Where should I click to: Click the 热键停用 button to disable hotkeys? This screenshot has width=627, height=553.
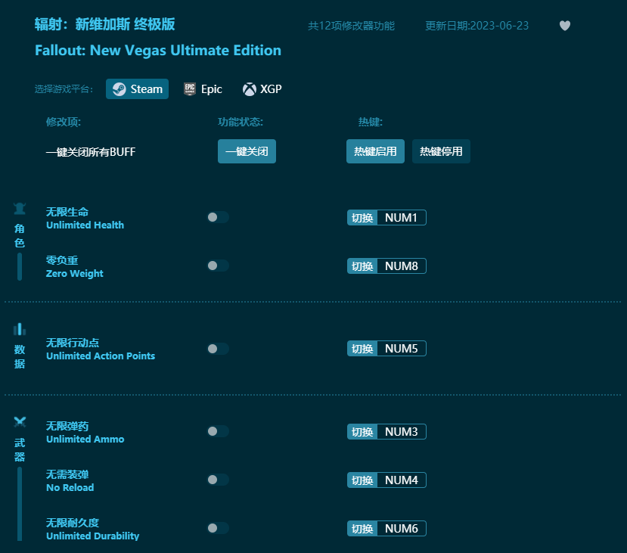click(x=441, y=151)
